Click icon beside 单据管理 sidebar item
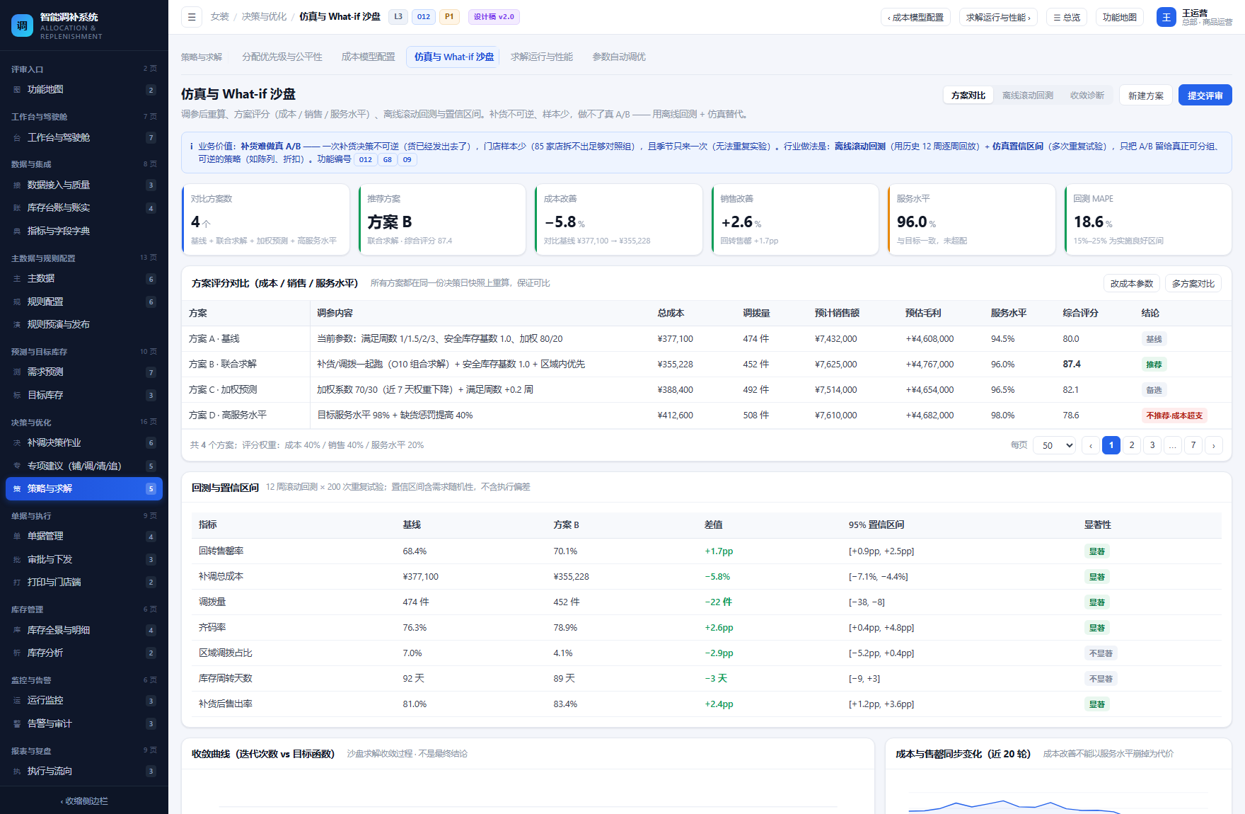This screenshot has height=814, width=1245. click(17, 537)
